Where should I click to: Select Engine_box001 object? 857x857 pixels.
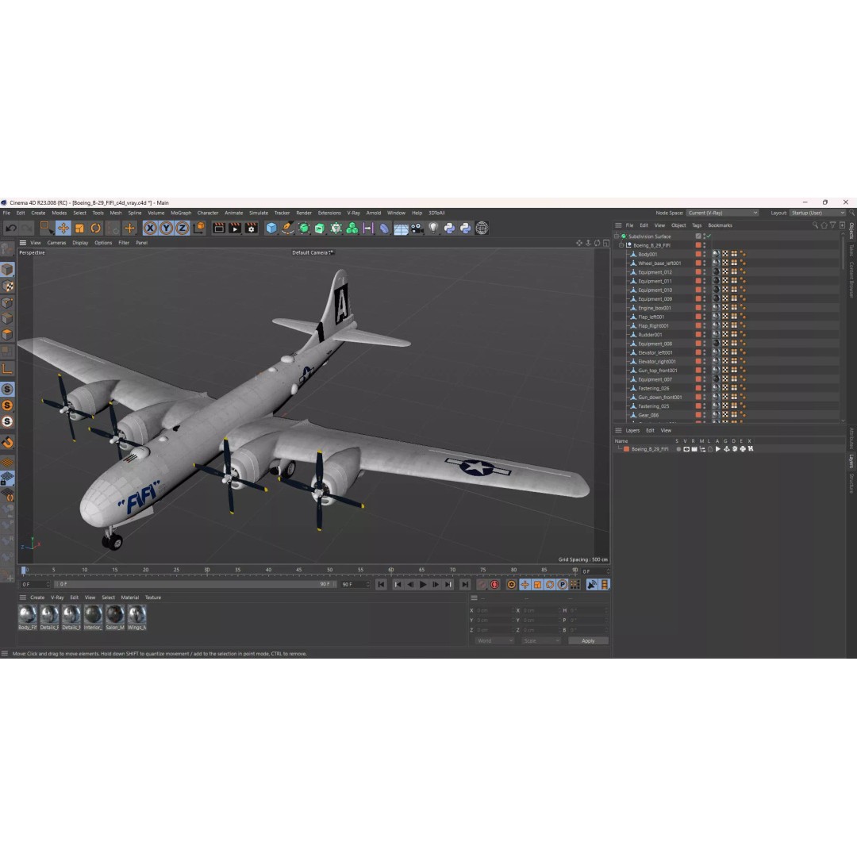pyautogui.click(x=654, y=308)
